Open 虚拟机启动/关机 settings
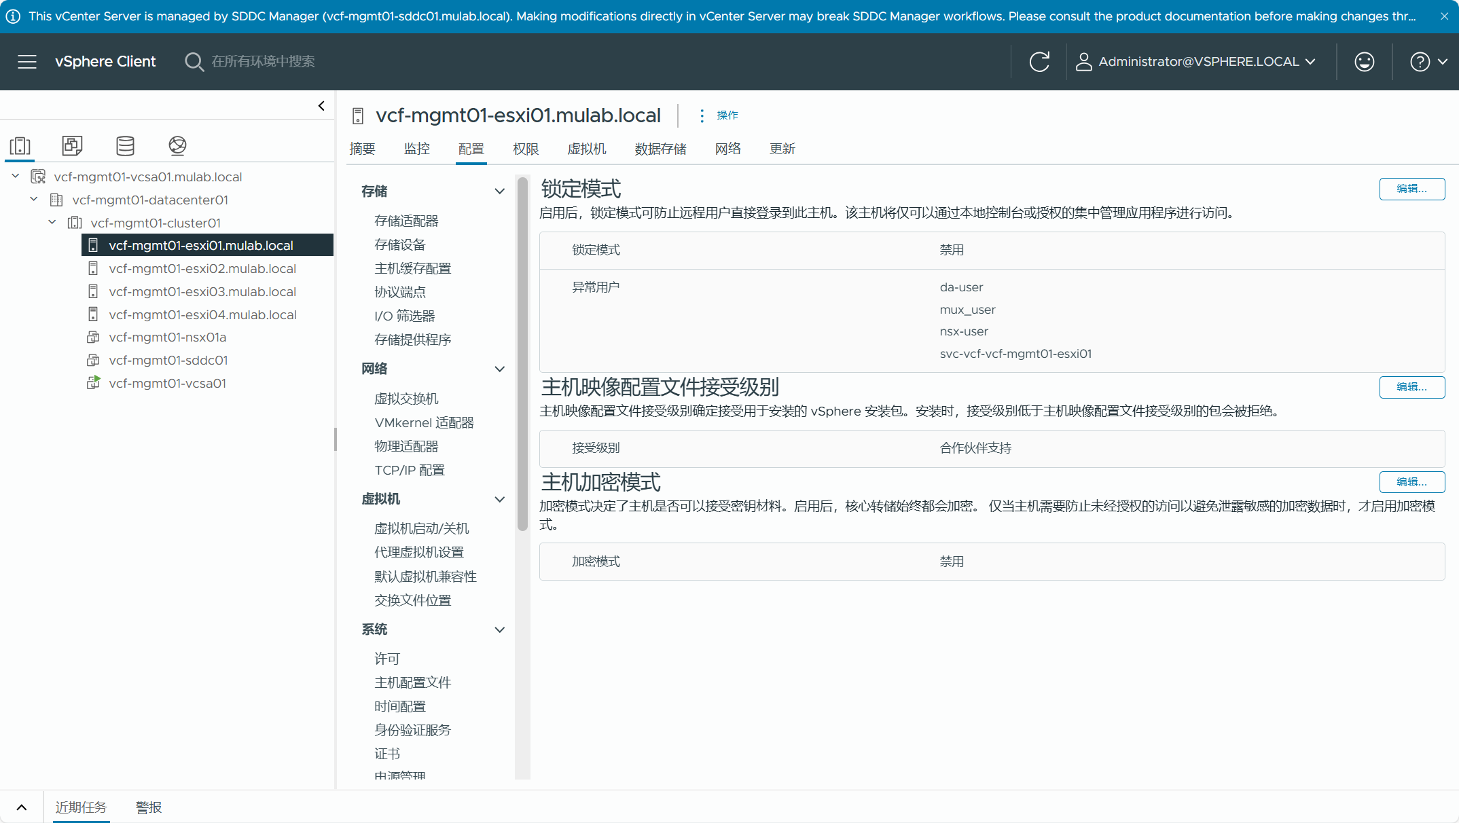 422,528
